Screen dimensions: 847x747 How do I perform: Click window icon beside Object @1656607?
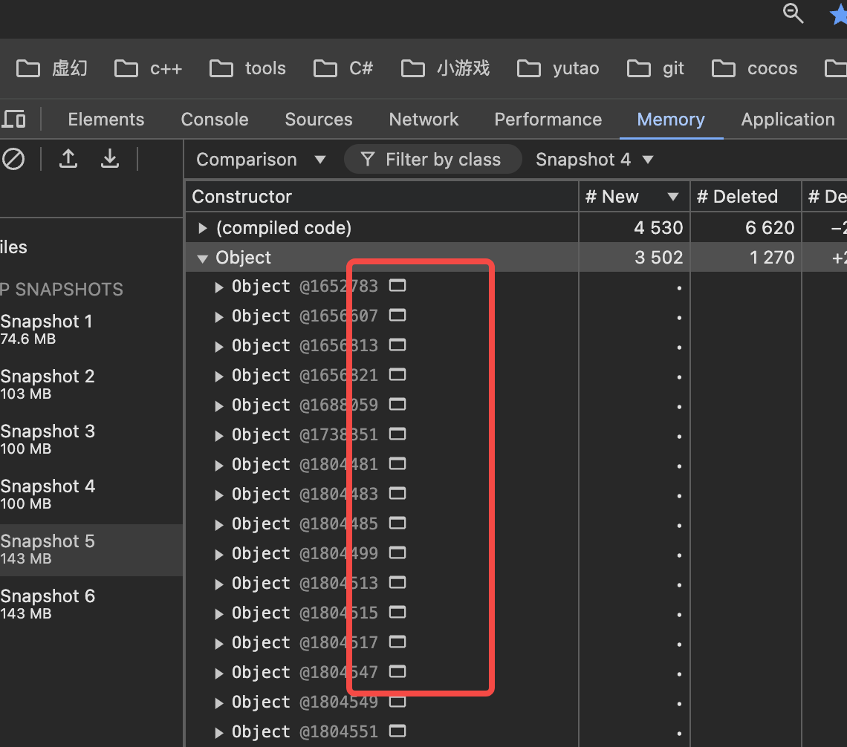click(397, 315)
